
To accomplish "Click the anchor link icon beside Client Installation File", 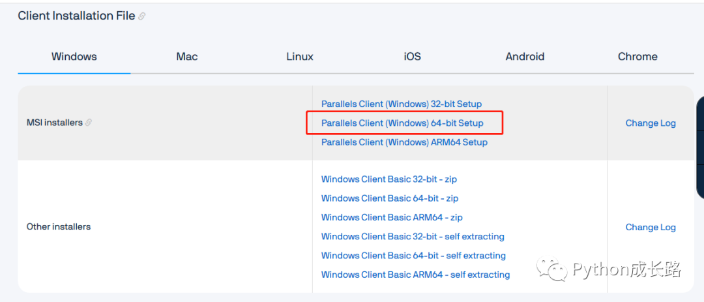I will point(142,16).
